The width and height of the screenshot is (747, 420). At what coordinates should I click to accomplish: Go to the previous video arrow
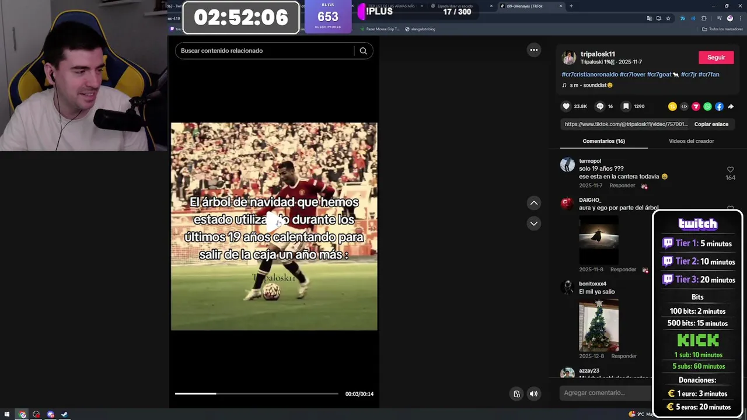[533, 203]
